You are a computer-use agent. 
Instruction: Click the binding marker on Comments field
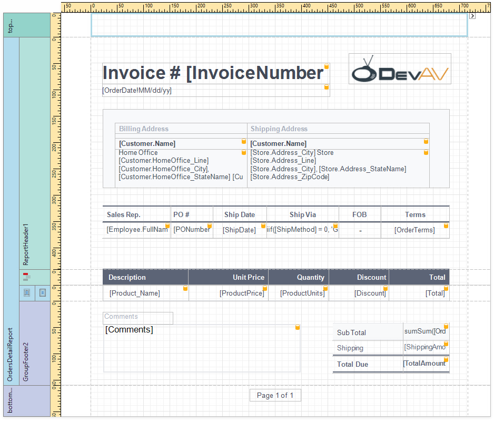pyautogui.click(x=297, y=327)
